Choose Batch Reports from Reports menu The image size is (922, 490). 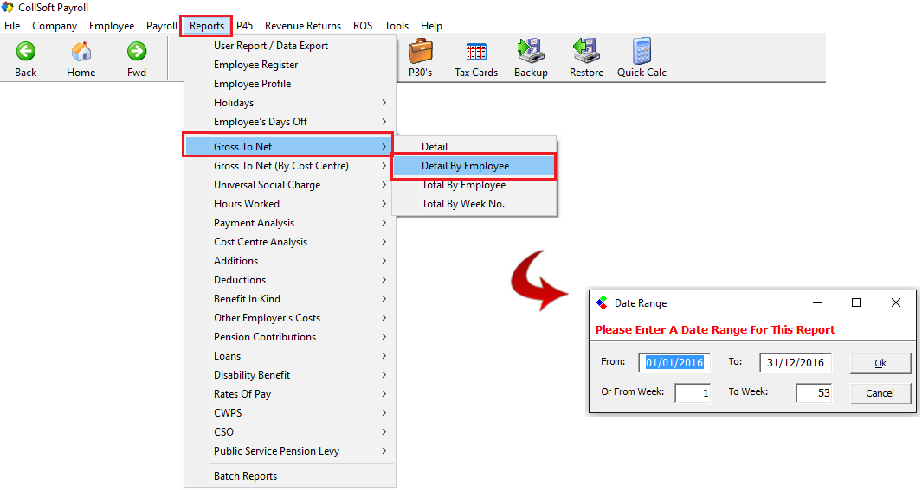point(246,476)
